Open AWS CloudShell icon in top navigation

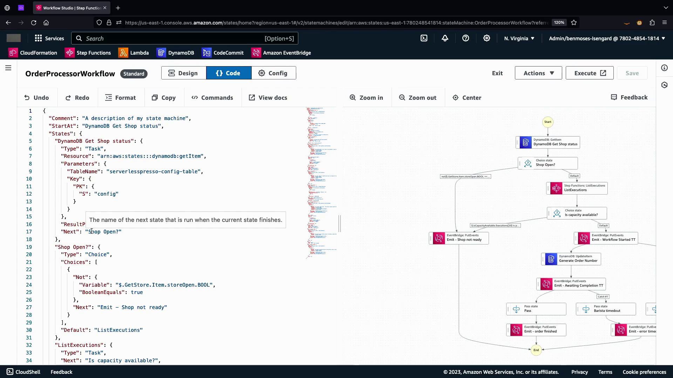424,38
